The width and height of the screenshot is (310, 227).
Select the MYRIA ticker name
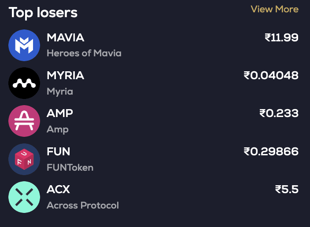[65, 76]
